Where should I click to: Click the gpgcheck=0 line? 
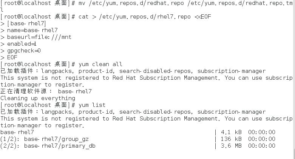[x=24, y=51]
